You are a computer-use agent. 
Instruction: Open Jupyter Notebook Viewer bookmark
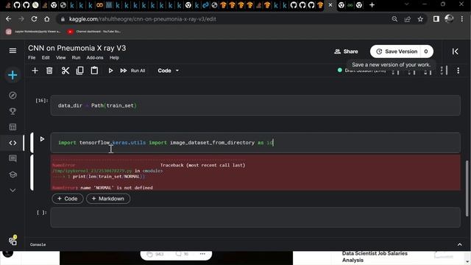tap(34, 32)
